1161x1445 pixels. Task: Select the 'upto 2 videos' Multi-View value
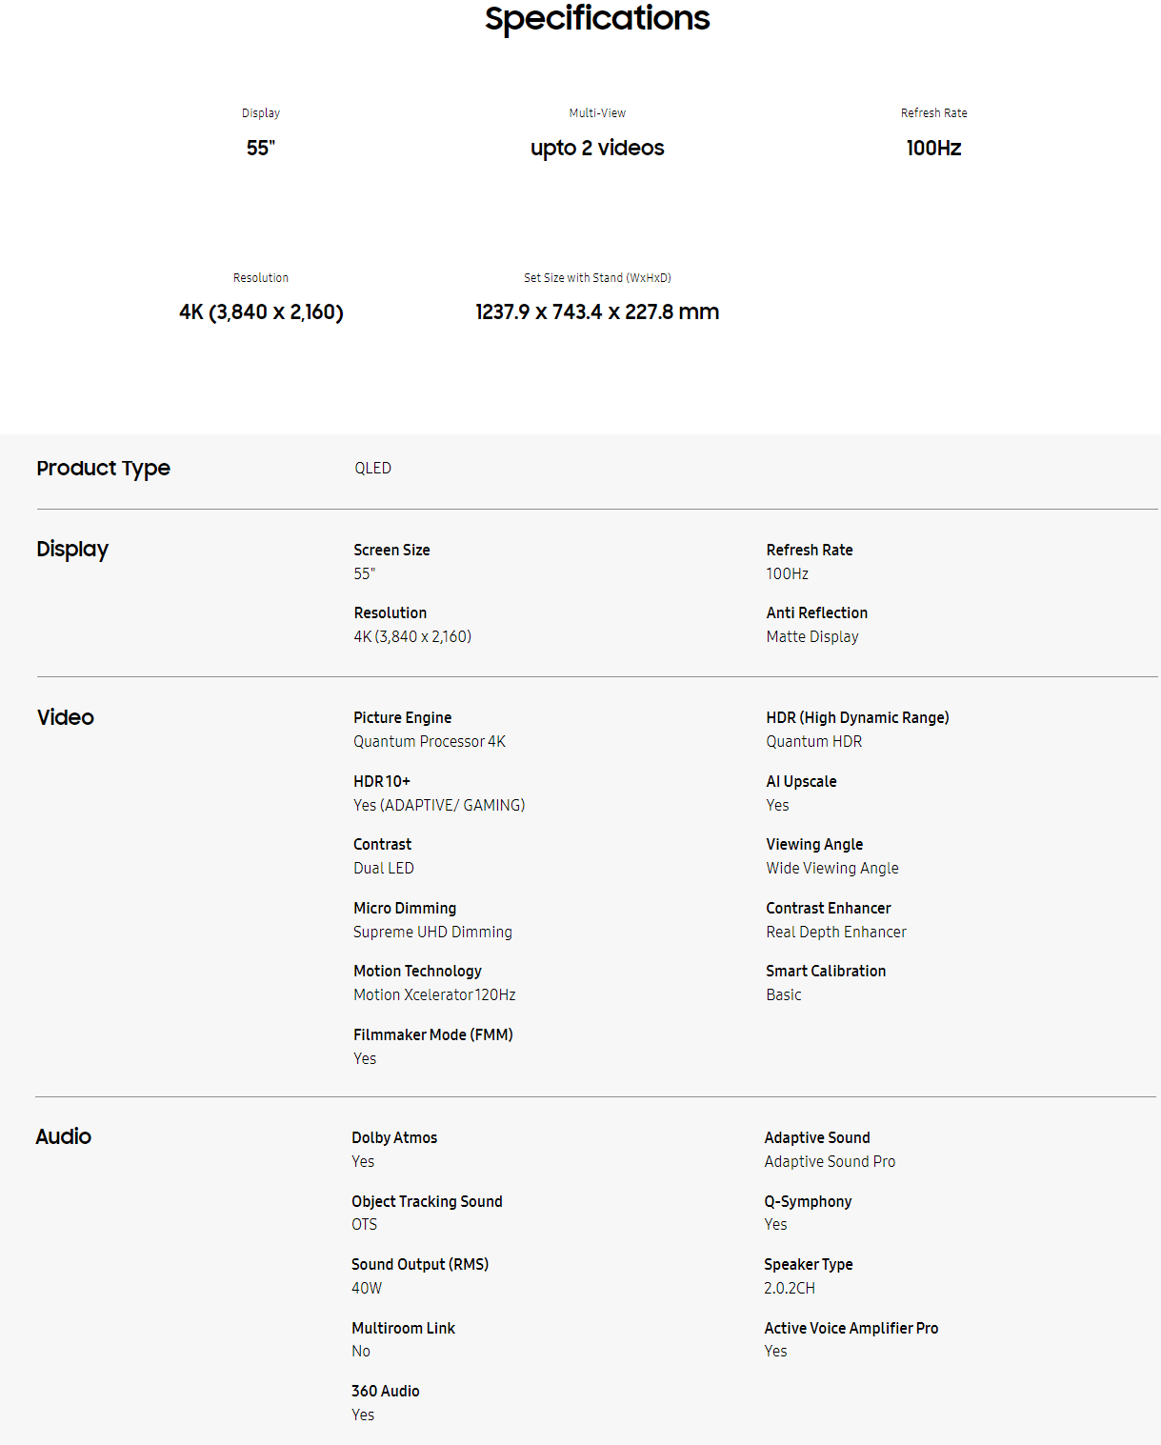point(597,148)
